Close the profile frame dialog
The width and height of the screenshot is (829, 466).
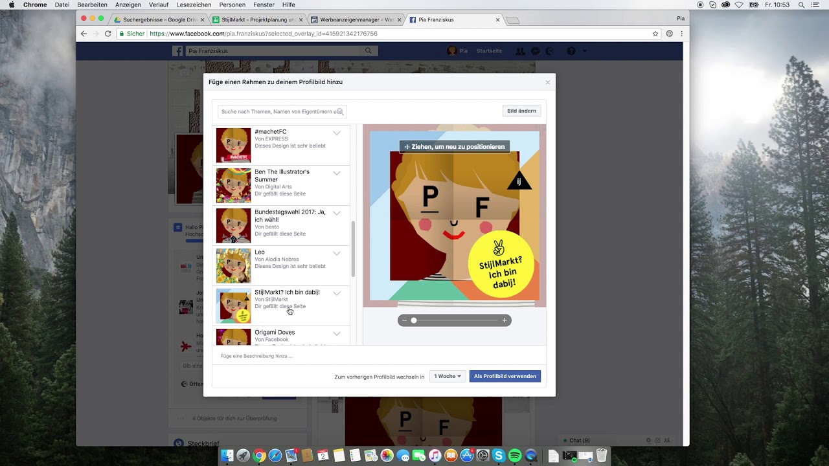tap(547, 82)
